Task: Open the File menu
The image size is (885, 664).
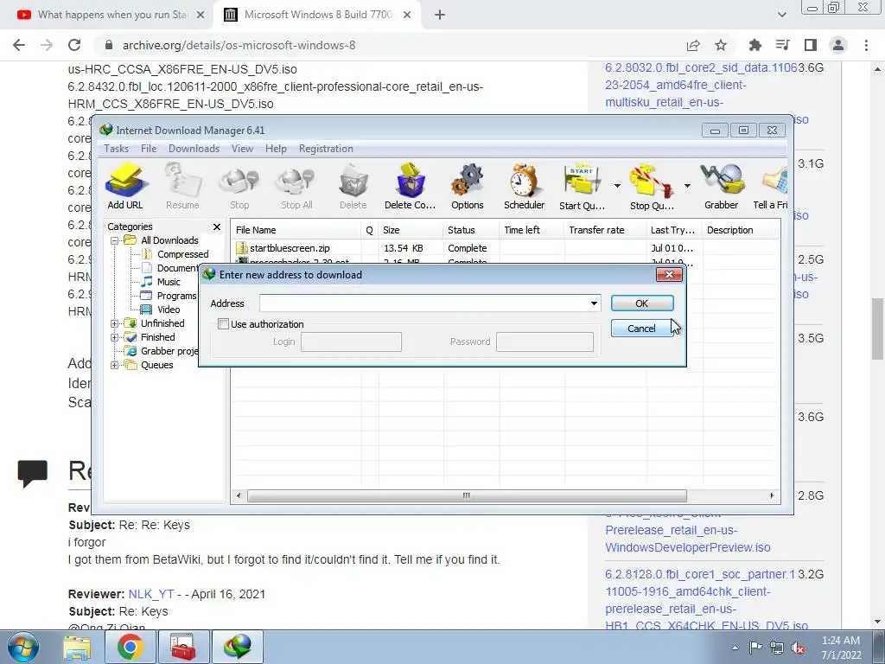Action: click(x=149, y=149)
